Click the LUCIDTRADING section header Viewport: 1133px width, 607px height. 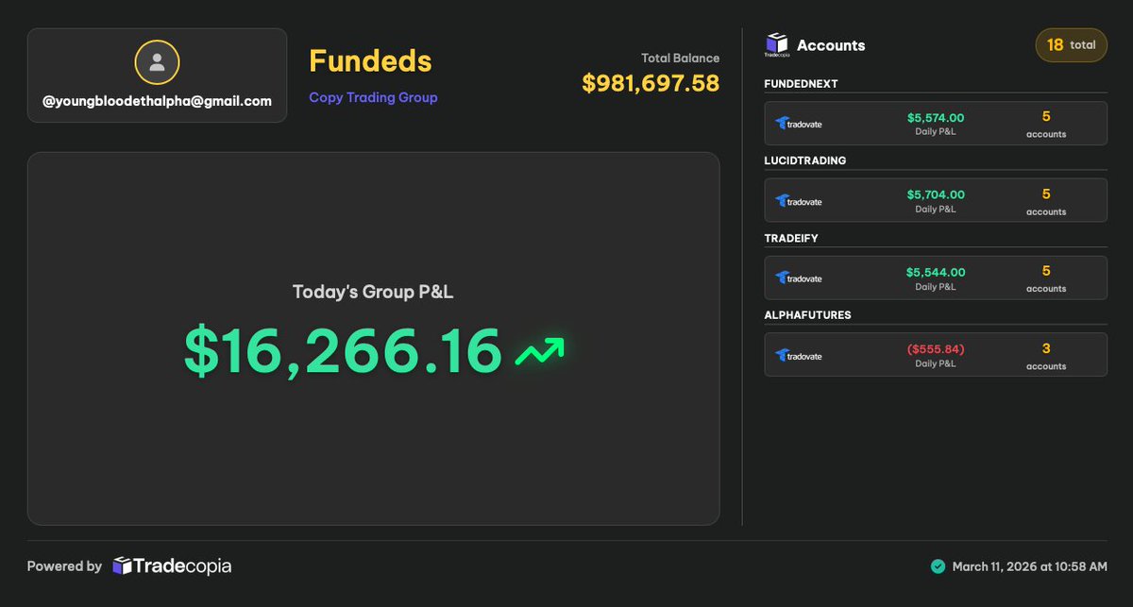(804, 160)
